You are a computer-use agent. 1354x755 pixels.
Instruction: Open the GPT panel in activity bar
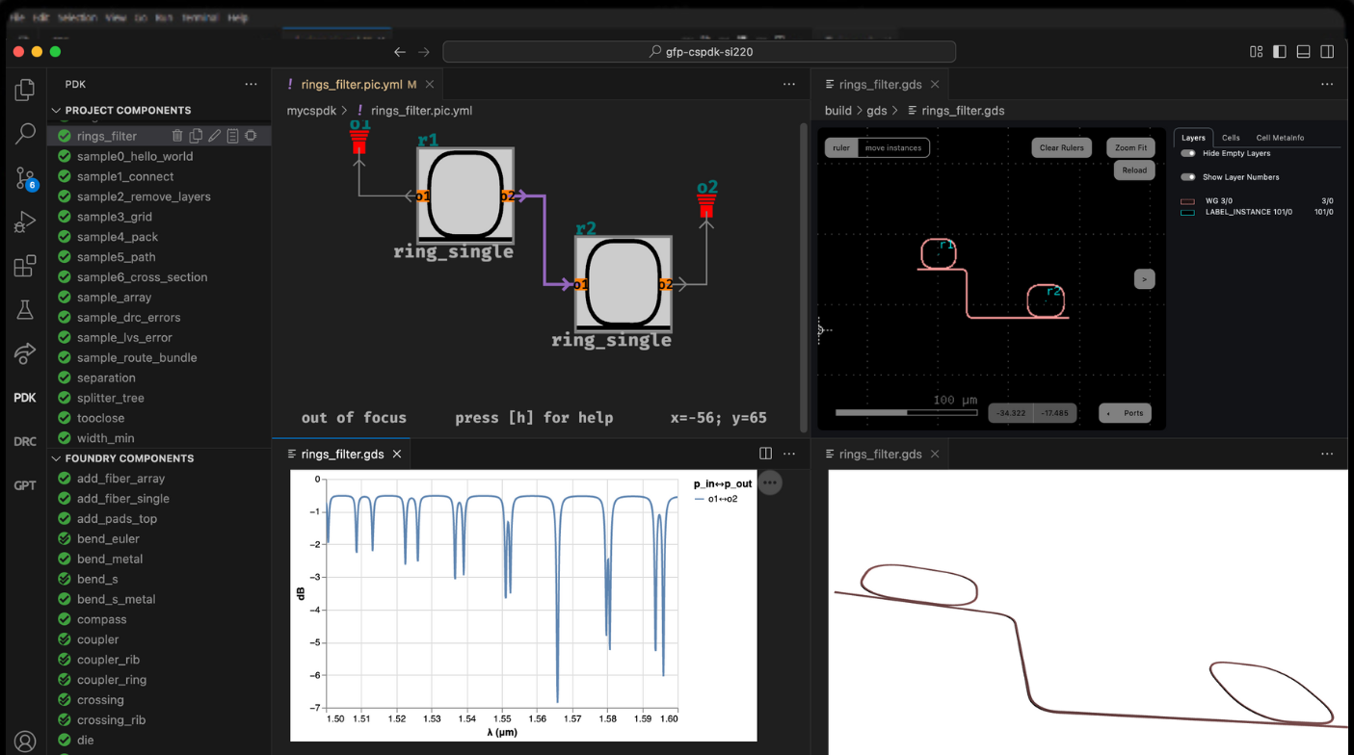(x=25, y=485)
